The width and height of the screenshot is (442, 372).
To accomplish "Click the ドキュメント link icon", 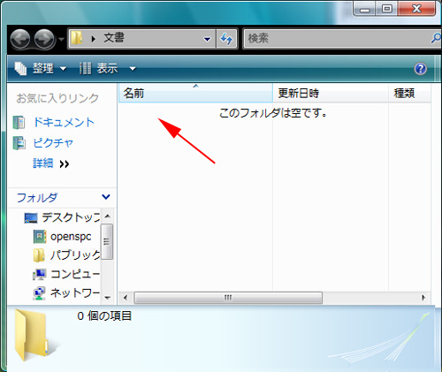I will tap(19, 122).
